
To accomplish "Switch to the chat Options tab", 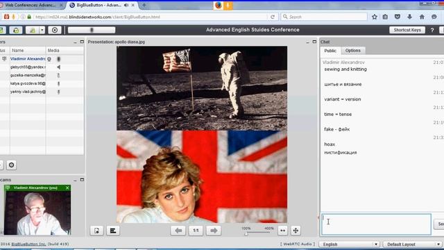I will coord(353,51).
